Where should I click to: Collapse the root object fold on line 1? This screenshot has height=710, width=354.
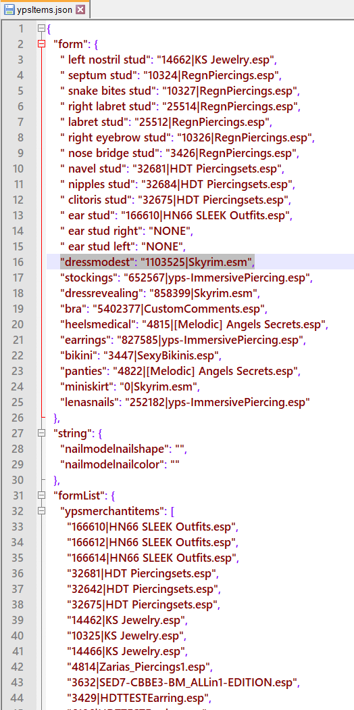(x=42, y=28)
